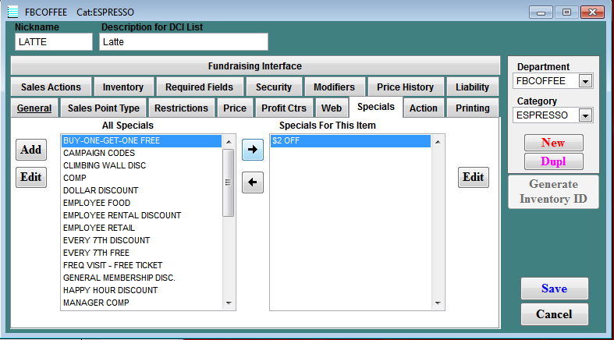This screenshot has height=340, width=614.
Task: Select HAPPY HOUR DISCOUNT special
Action: (141, 291)
